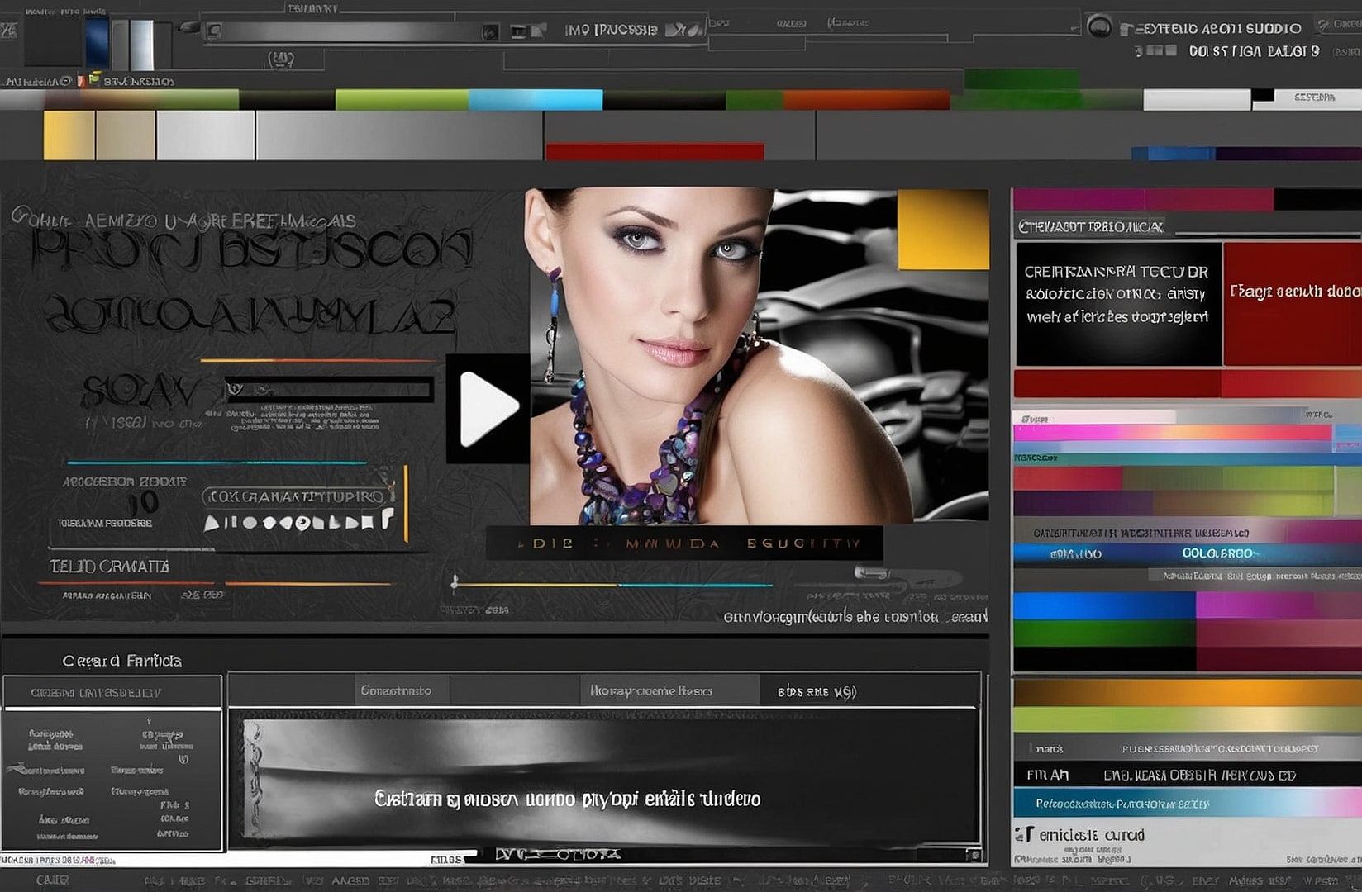
Task: Click the caption bar beneath the portrait
Action: coord(684,543)
